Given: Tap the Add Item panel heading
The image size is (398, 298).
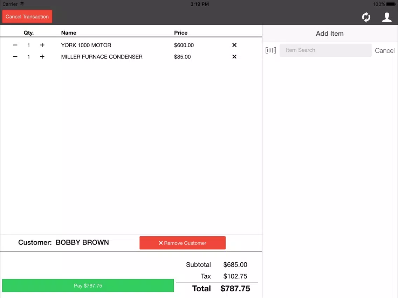Looking at the screenshot, I should (x=329, y=34).
